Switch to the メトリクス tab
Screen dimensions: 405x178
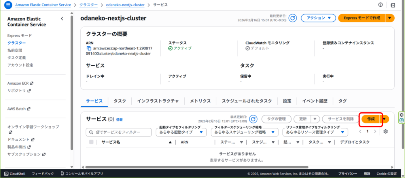200,101
